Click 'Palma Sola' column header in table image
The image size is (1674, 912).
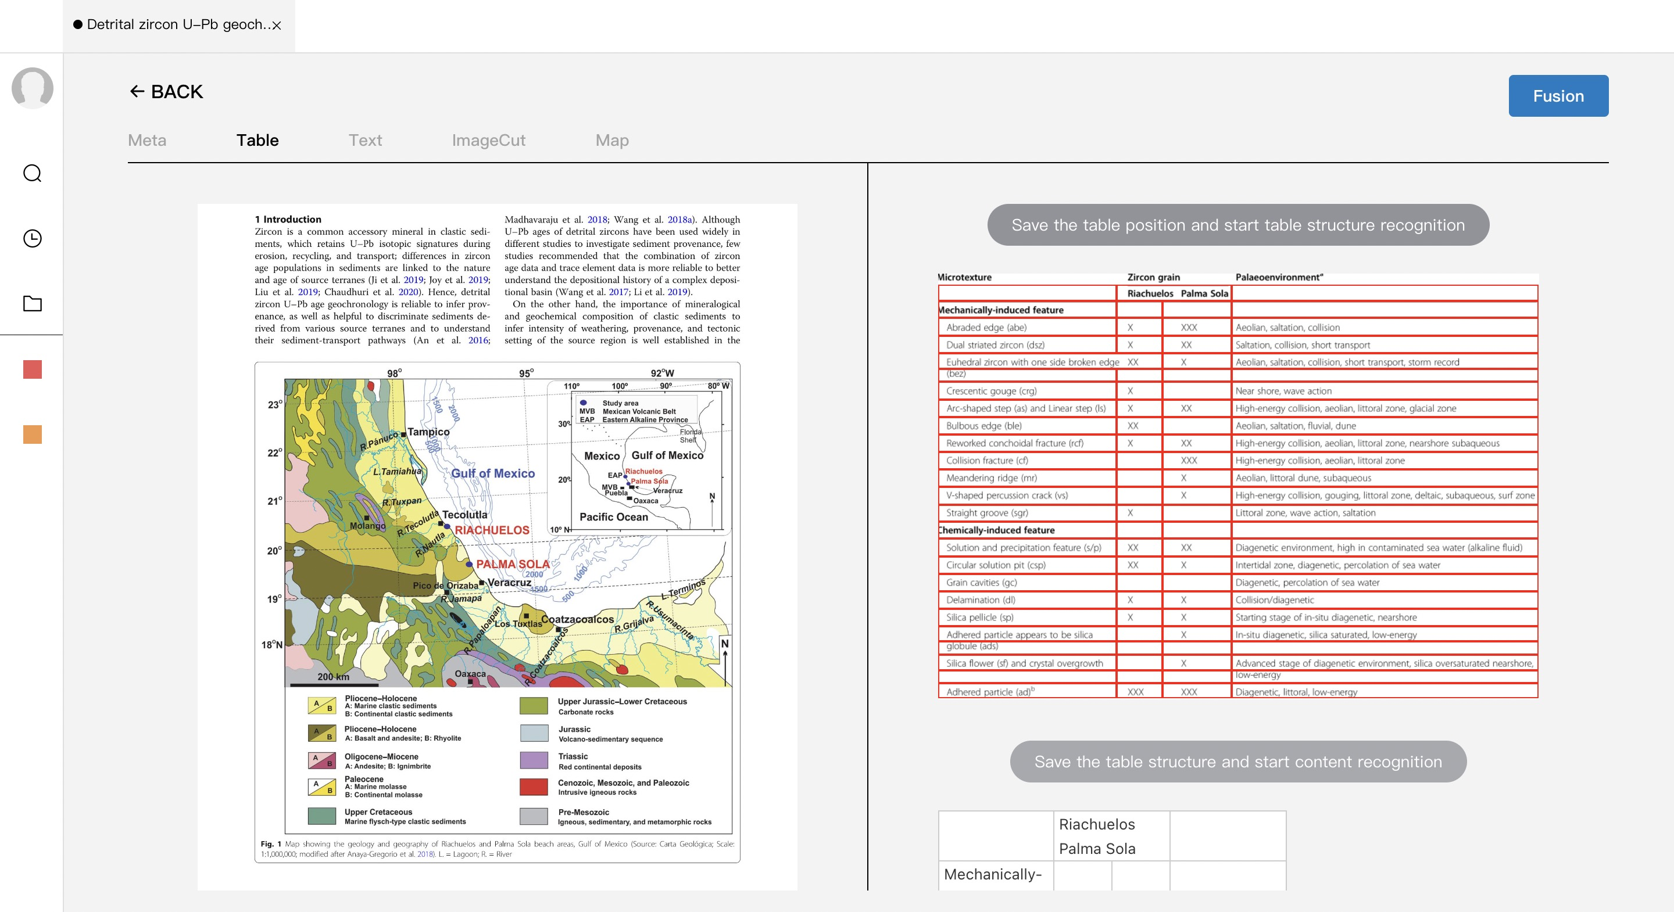[x=1204, y=293]
